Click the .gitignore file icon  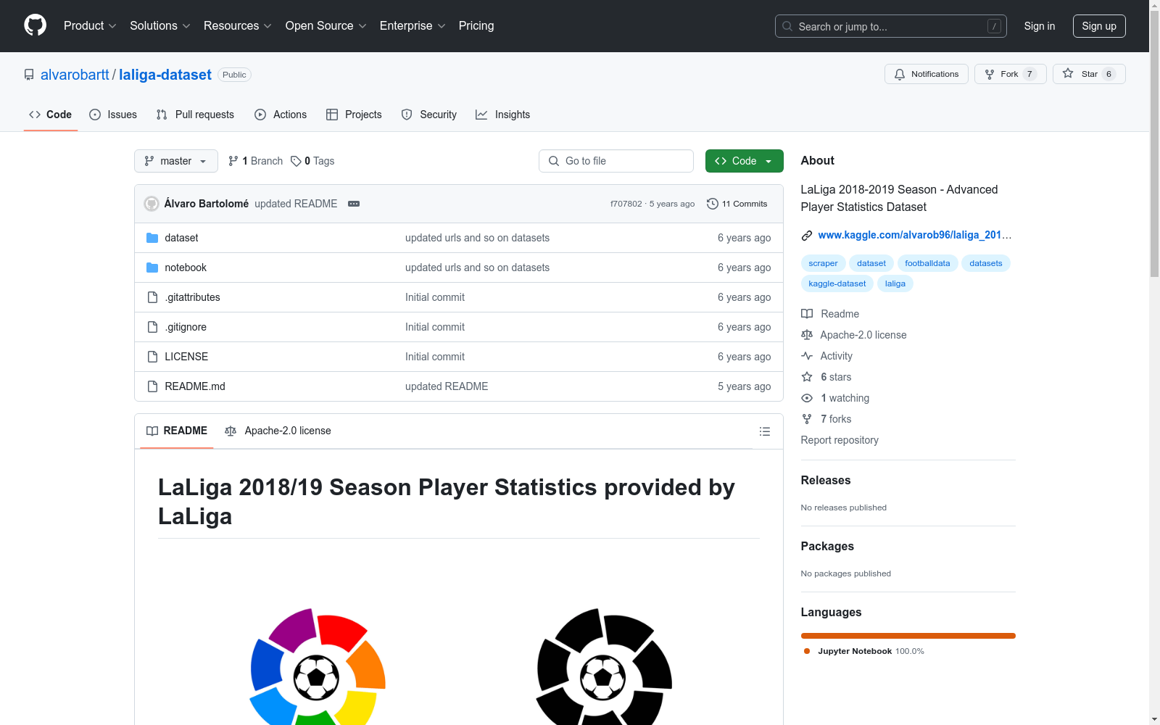coord(152,327)
